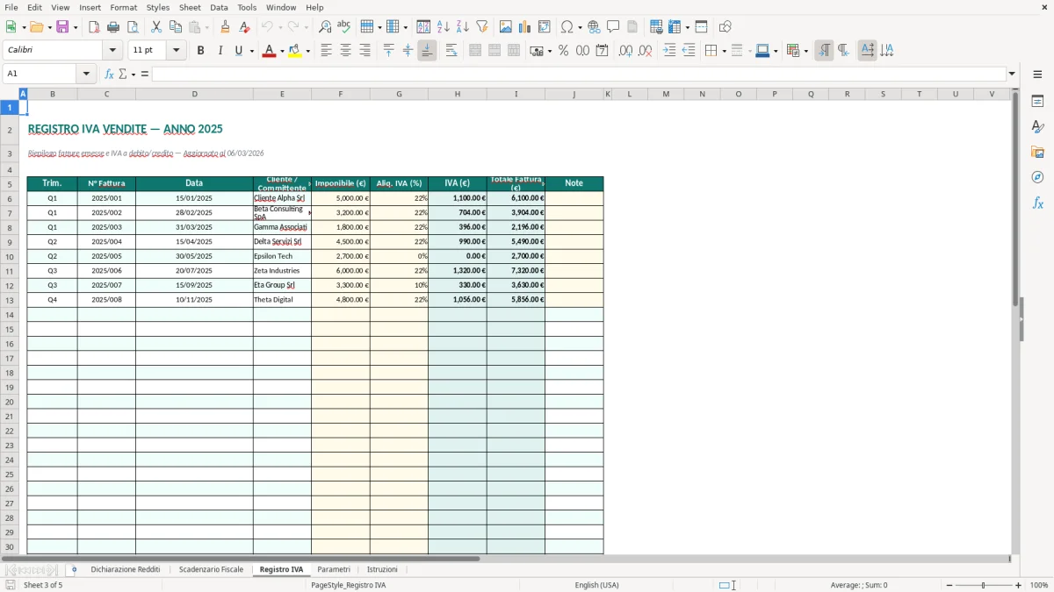Viewport: 1054px width, 592px height.
Task: Click the Function Wizard fx icon
Action: click(110, 74)
